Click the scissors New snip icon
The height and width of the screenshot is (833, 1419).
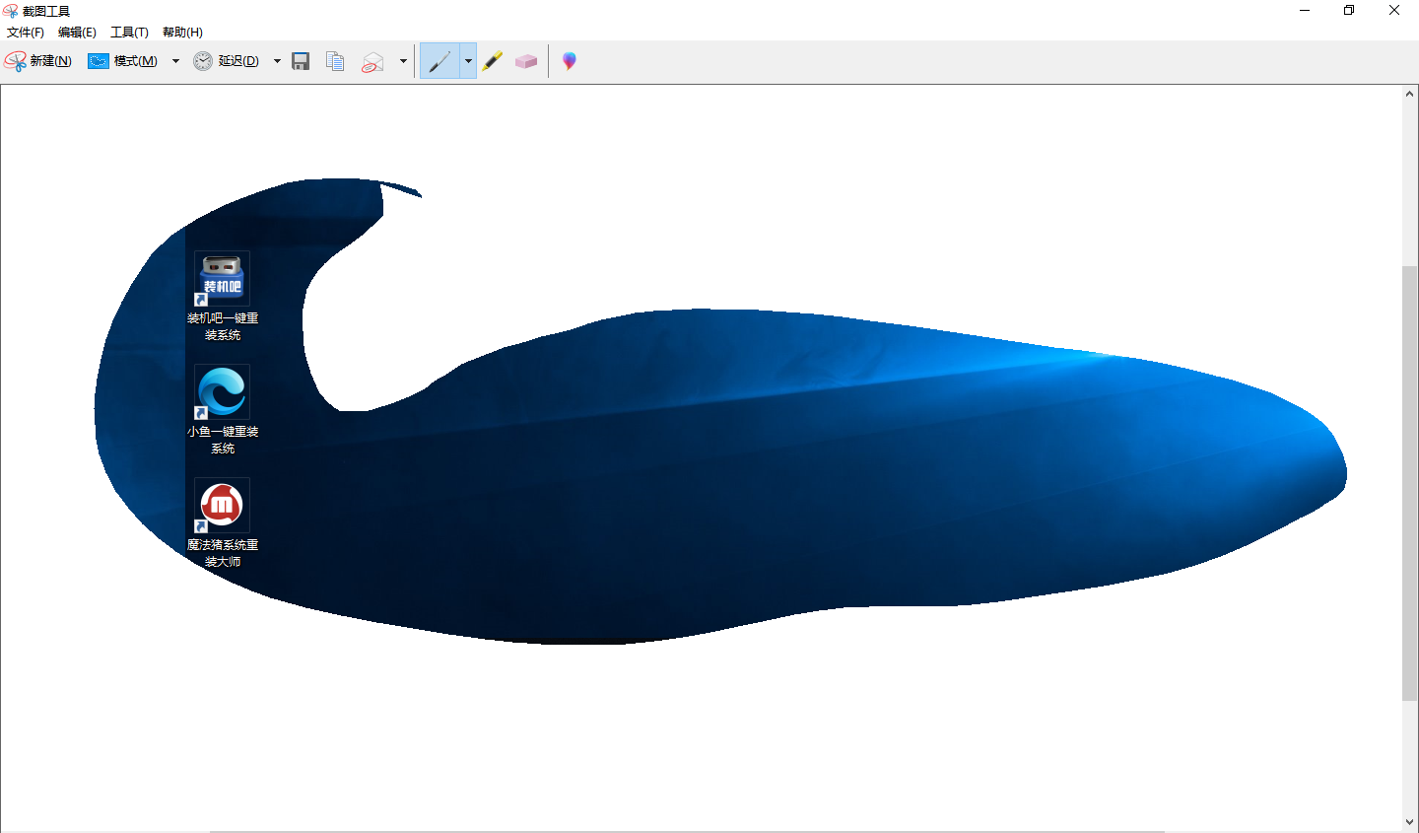[x=15, y=61]
